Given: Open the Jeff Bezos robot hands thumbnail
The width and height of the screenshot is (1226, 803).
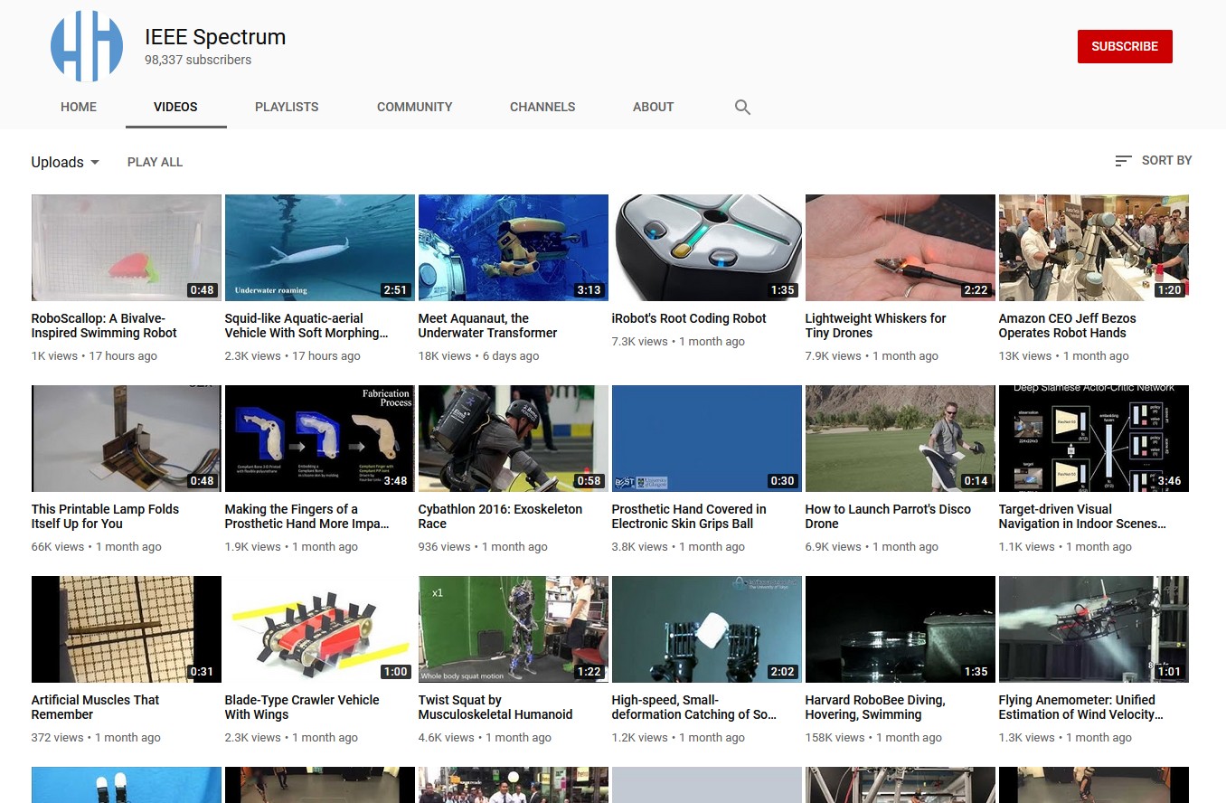Looking at the screenshot, I should [x=1094, y=248].
